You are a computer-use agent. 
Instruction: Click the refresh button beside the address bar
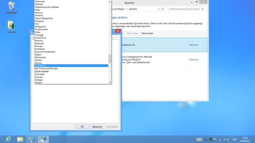click(163, 8)
